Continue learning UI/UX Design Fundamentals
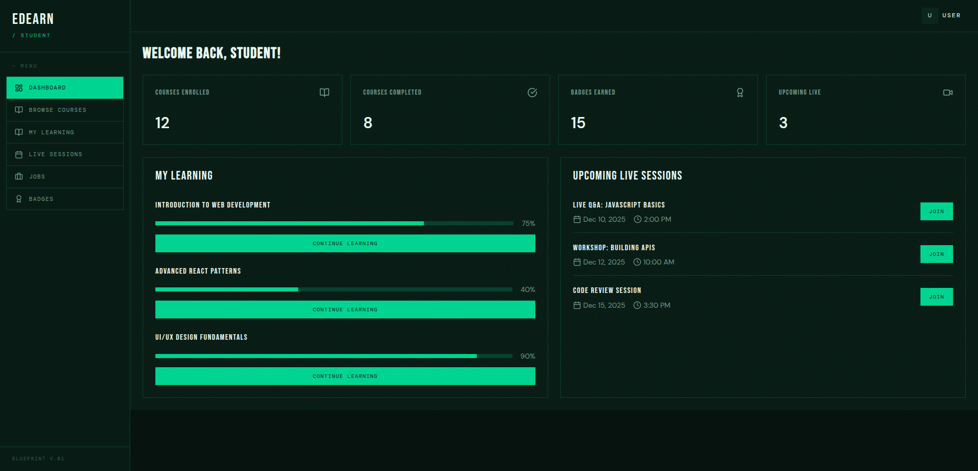The height and width of the screenshot is (471, 978). pyautogui.click(x=345, y=376)
